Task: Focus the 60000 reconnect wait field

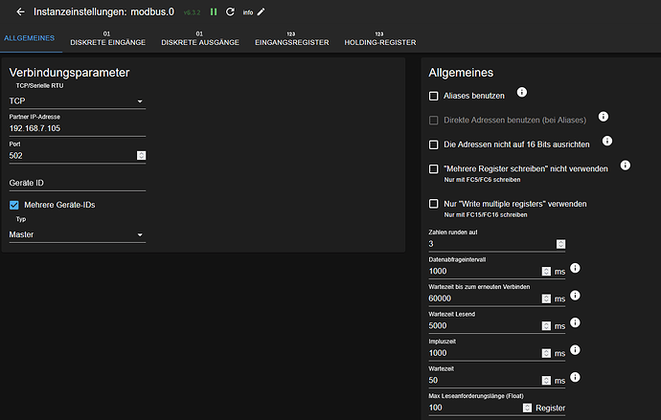Action: 485,298
